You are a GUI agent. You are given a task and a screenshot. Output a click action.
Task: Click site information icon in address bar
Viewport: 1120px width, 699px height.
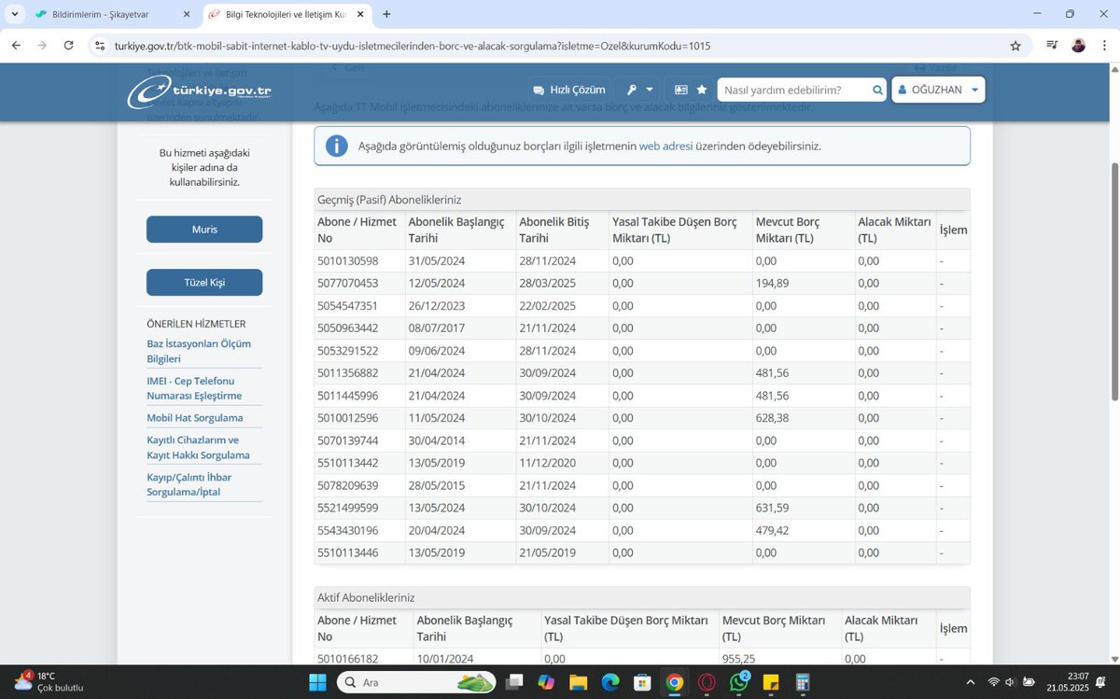point(101,45)
